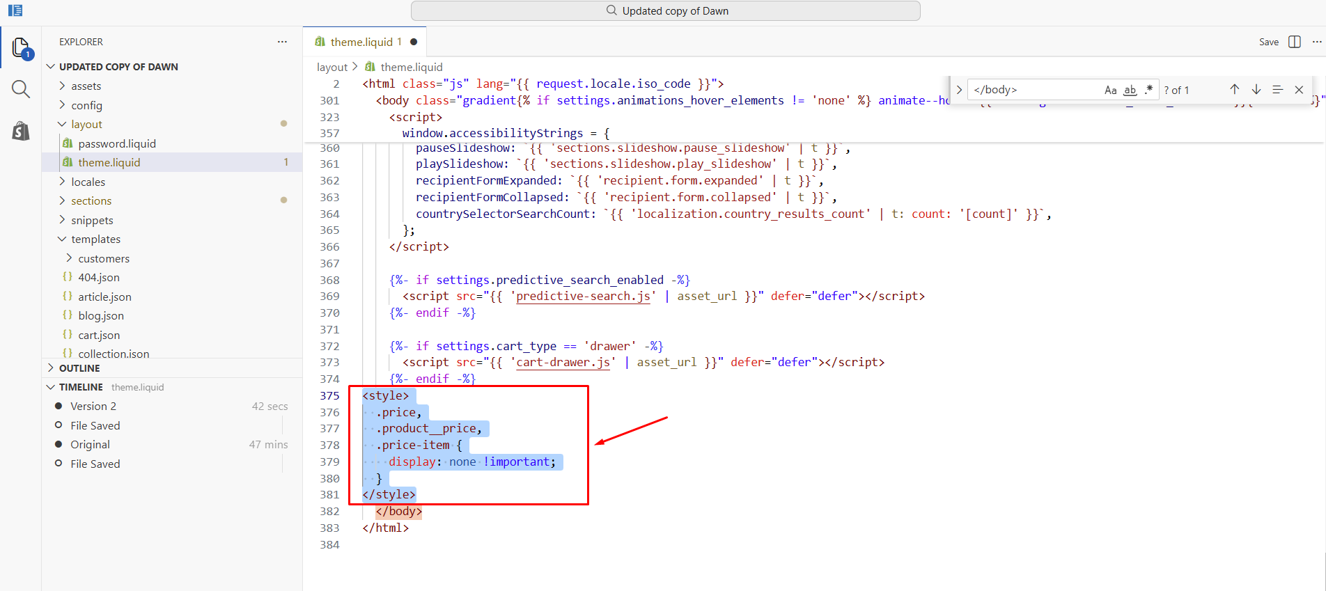The width and height of the screenshot is (1326, 591).
Task: Expand the customers folder
Action: coord(104,258)
